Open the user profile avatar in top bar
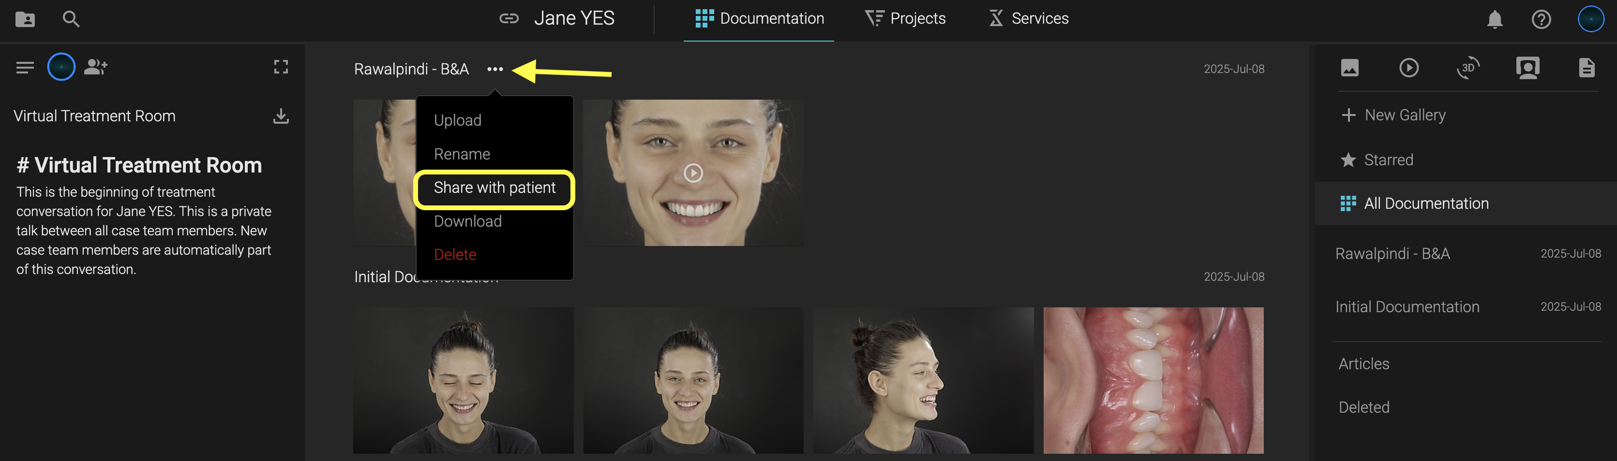The width and height of the screenshot is (1617, 461). tap(1591, 19)
